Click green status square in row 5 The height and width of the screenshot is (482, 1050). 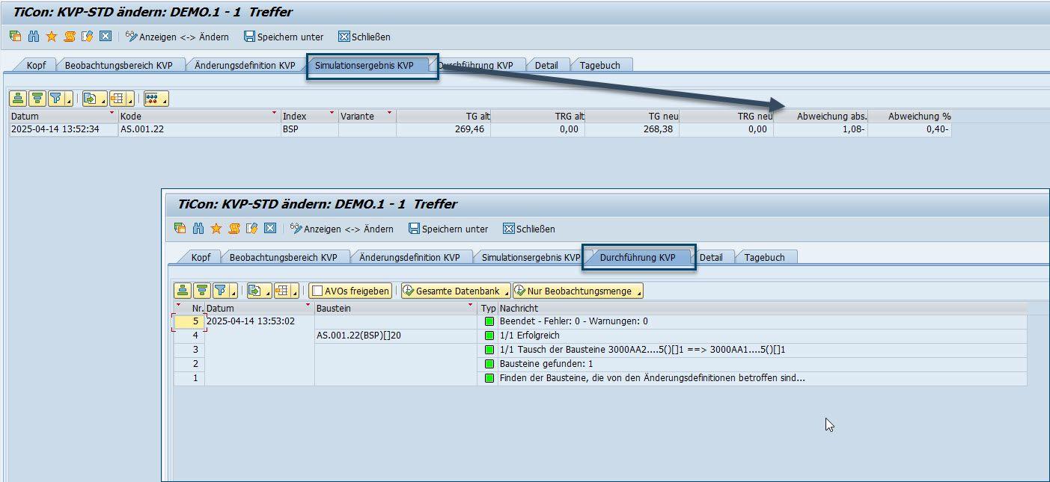(x=489, y=321)
